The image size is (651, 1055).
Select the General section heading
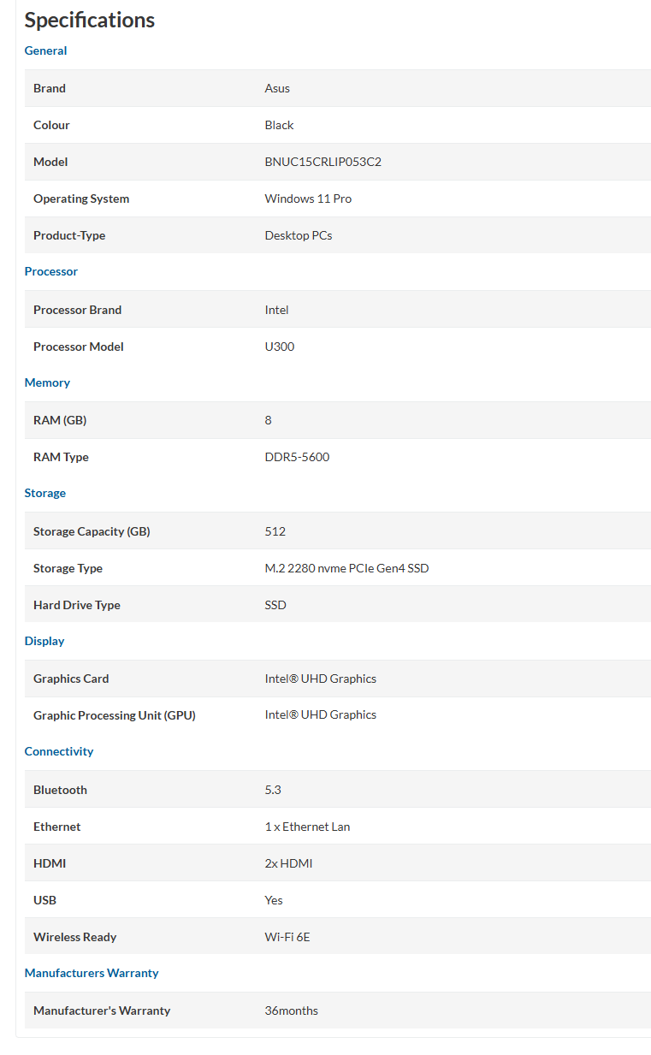click(45, 50)
